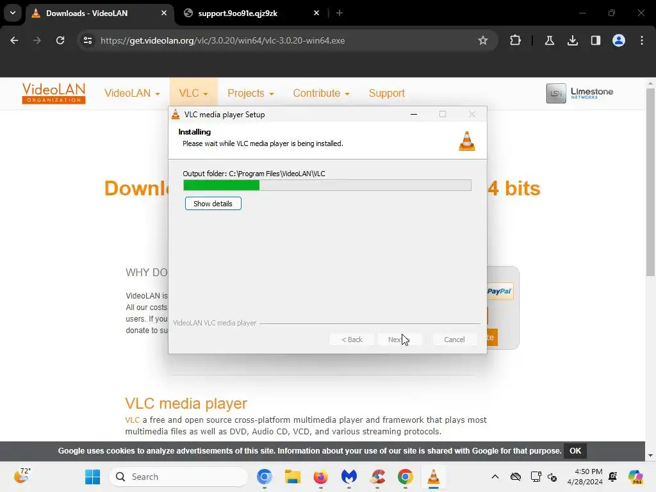Click the address bar URL
The height and width of the screenshot is (492, 656).
pos(222,40)
